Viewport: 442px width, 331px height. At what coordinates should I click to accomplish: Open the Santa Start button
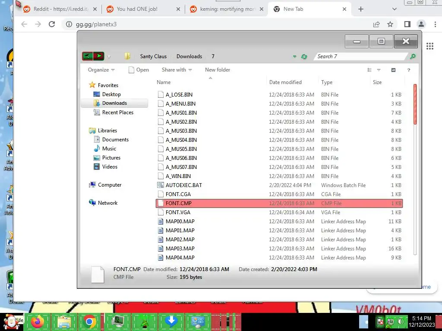pyautogui.click(x=11, y=322)
